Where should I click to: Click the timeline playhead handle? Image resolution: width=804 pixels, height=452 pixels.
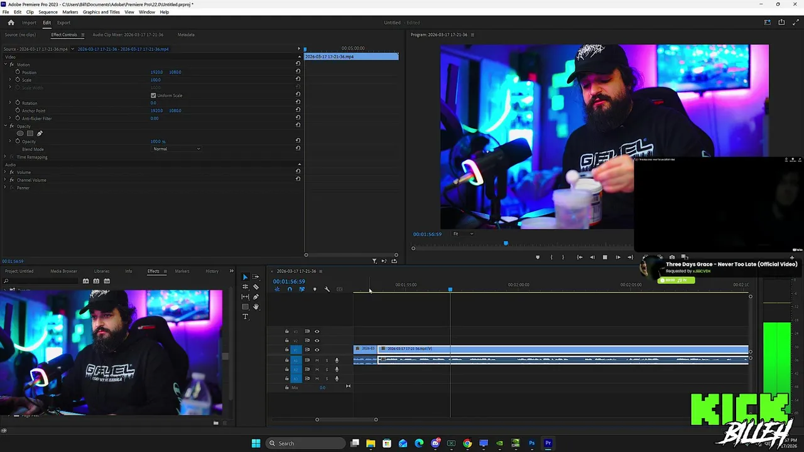(450, 289)
